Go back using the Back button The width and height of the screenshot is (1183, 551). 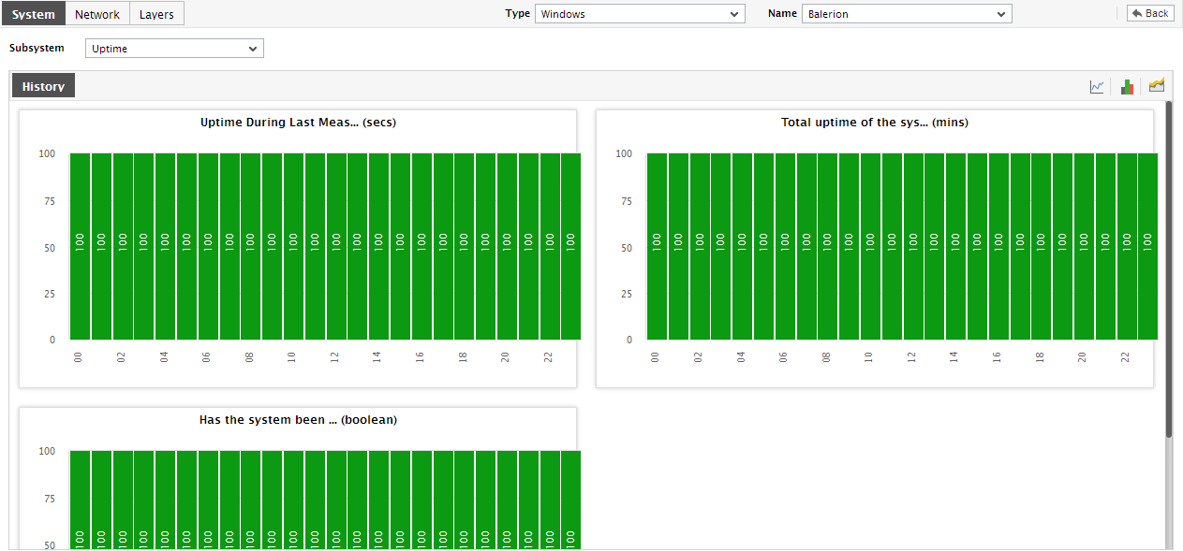(1150, 13)
